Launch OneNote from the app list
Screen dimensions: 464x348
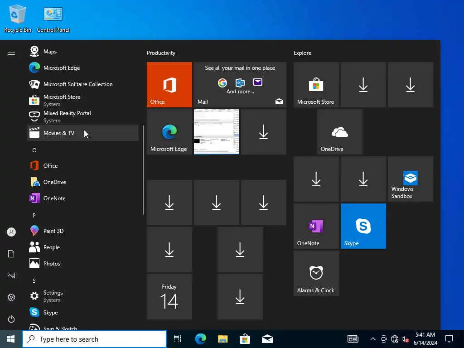click(83, 198)
